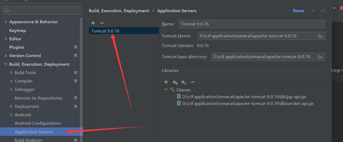
Task: Click the Reset link
Action: [x=298, y=11]
